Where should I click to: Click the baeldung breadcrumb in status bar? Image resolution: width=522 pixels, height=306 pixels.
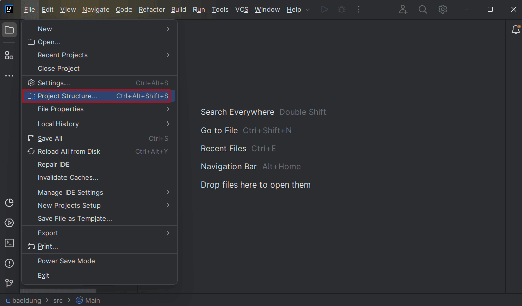click(x=27, y=300)
